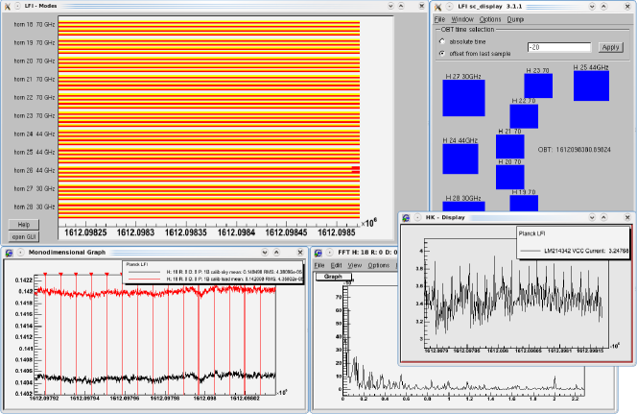Open the View menu in FFT window

[x=356, y=265]
